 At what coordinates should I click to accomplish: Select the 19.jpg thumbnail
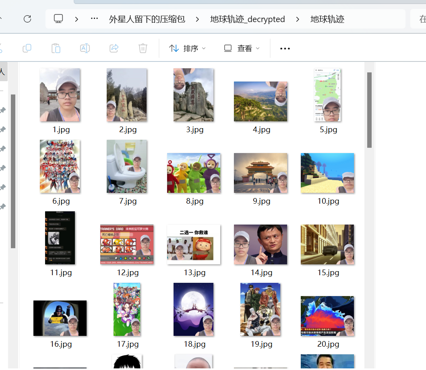click(260, 310)
